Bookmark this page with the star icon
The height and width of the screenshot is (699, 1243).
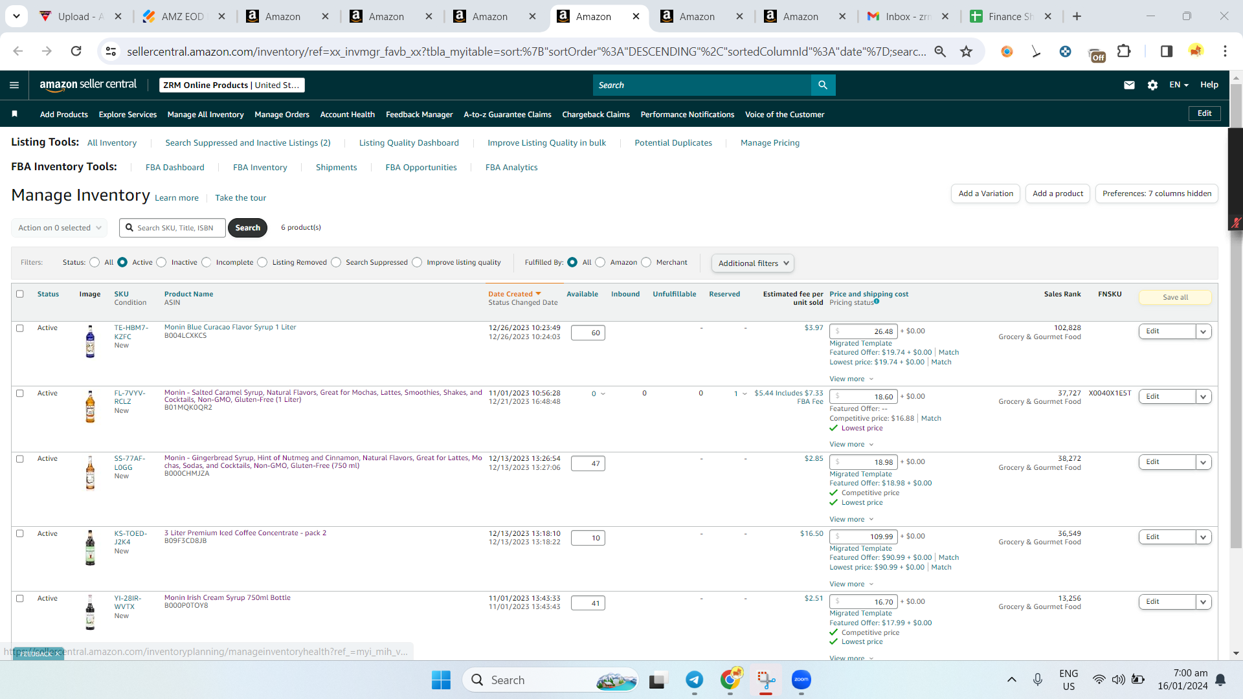tap(966, 51)
